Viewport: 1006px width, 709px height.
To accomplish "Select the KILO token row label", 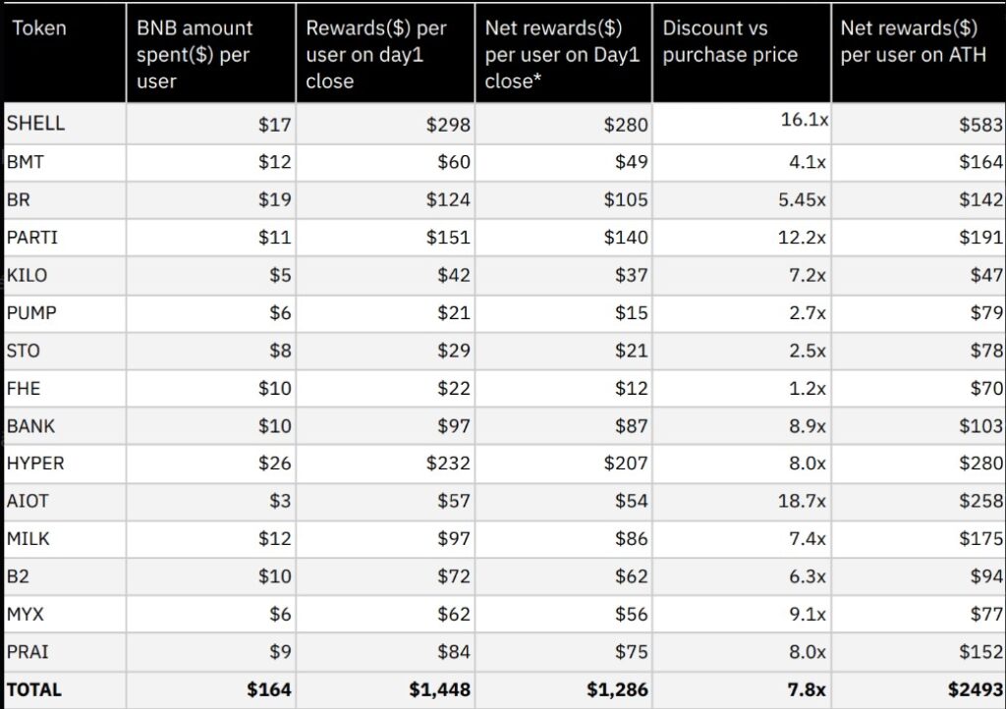I will pos(27,275).
